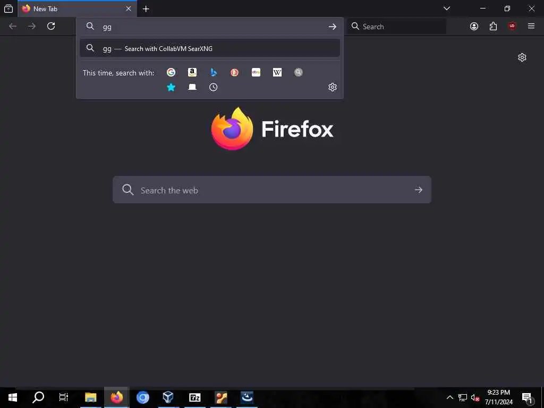This screenshot has height=408, width=544.
Task: Search in History clock icon
Action: [x=214, y=87]
